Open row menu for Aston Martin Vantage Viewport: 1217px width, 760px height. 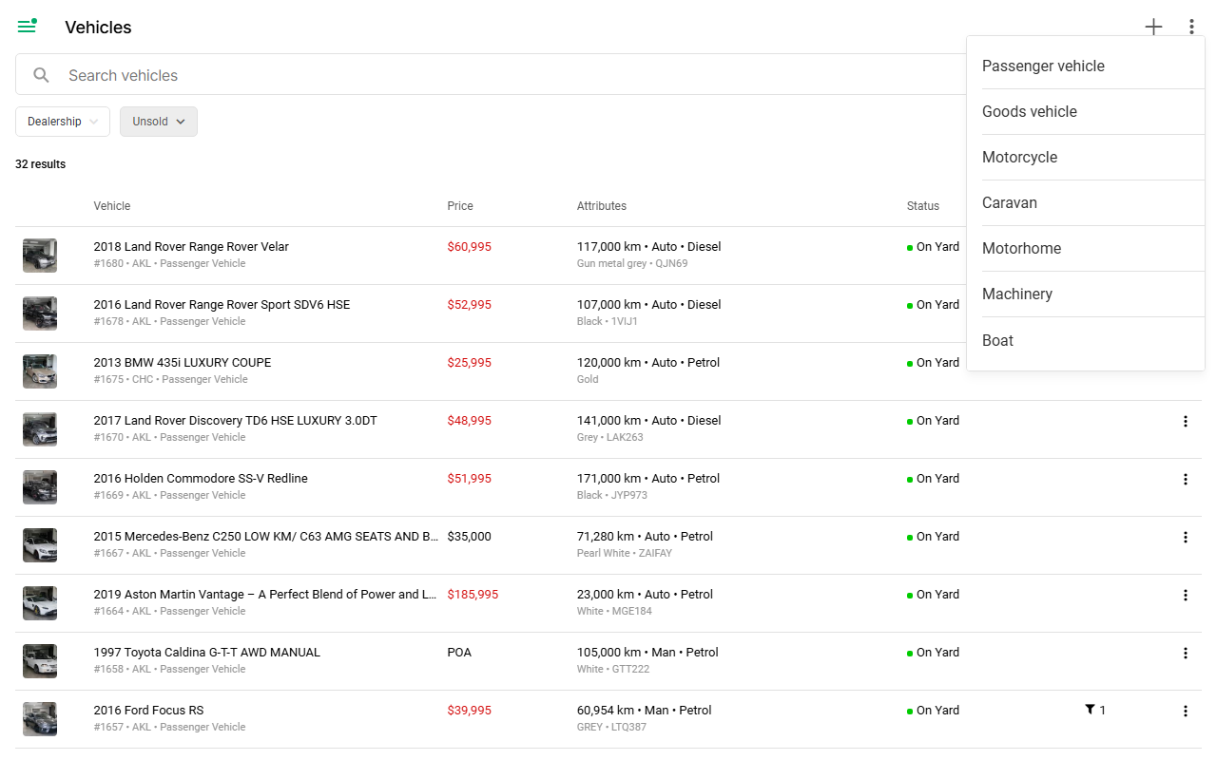click(x=1185, y=595)
